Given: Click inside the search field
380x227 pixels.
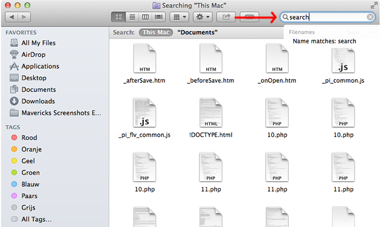Looking at the screenshot, I should (x=328, y=17).
